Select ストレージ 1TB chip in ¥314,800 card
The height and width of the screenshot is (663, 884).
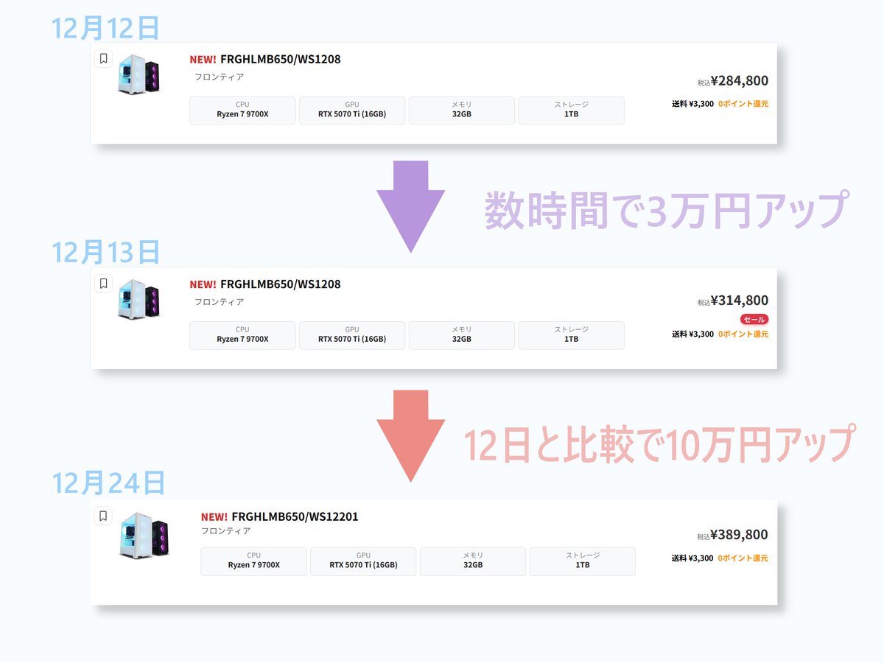click(572, 335)
